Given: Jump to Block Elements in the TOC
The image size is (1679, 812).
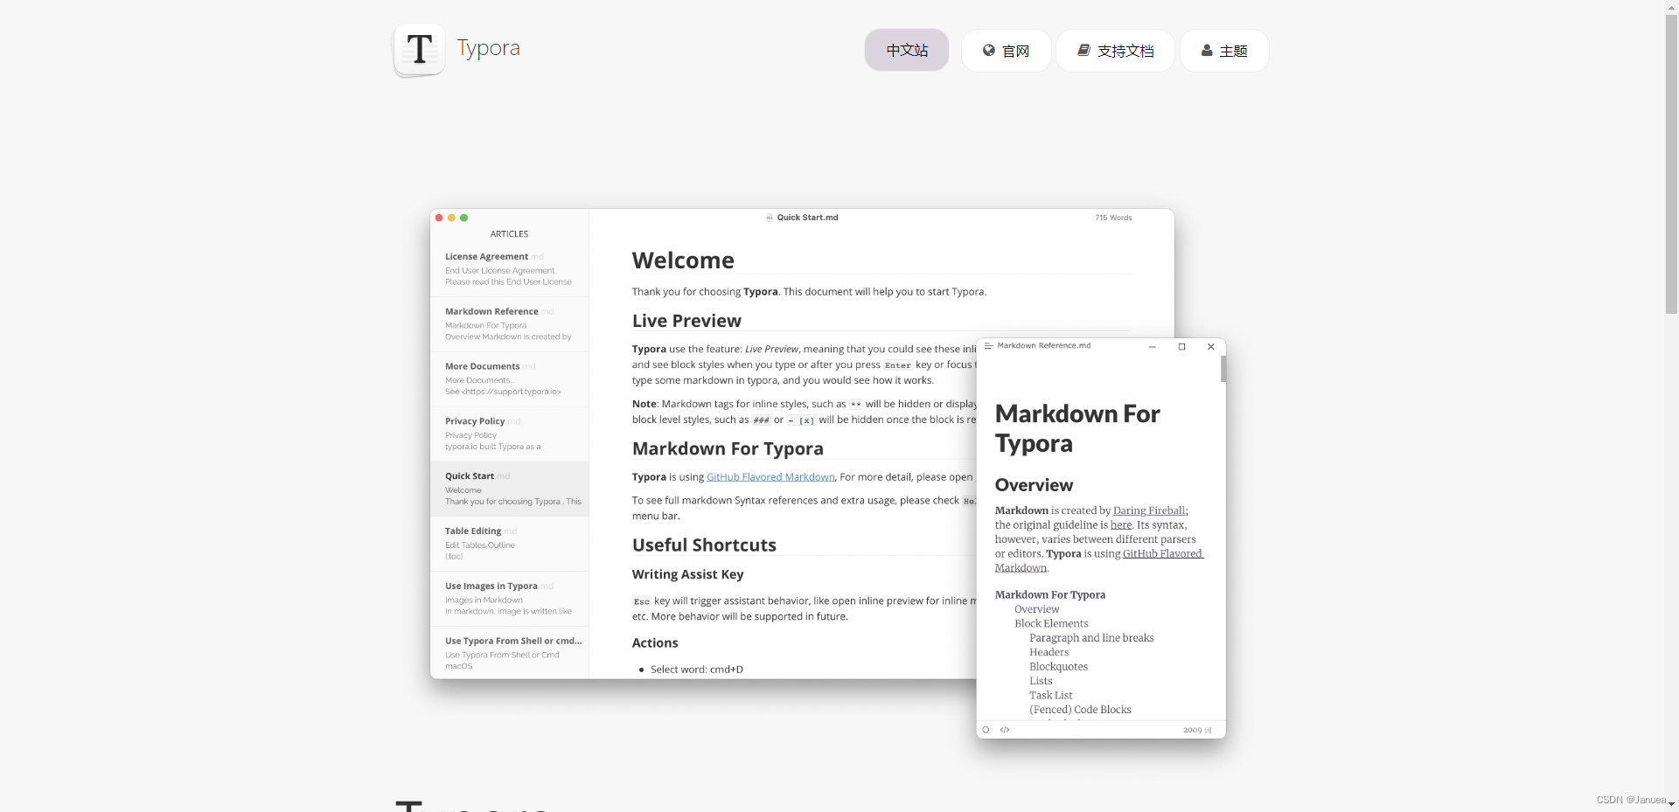Looking at the screenshot, I should 1051,624.
